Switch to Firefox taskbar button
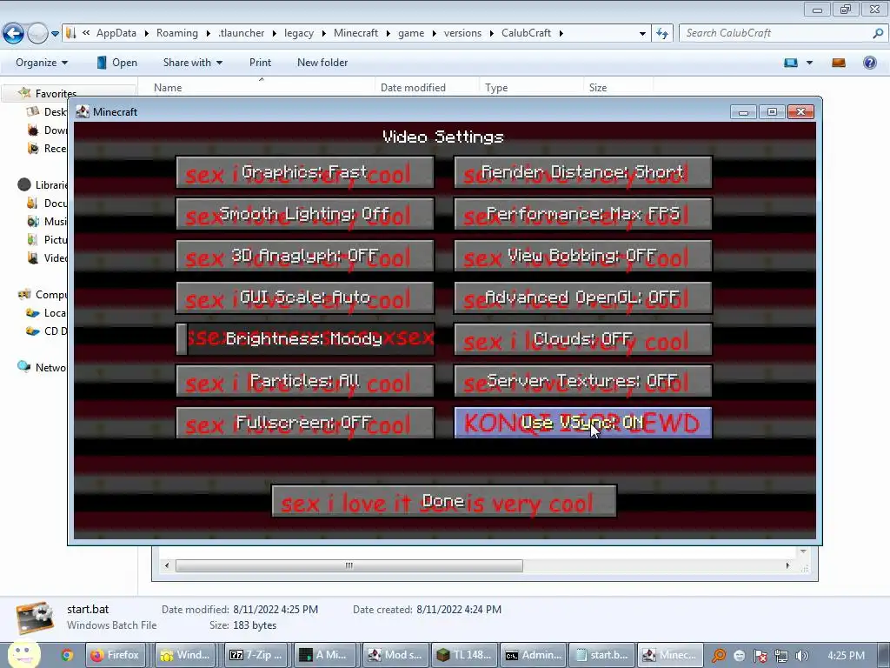890x668 pixels. [x=116, y=655]
